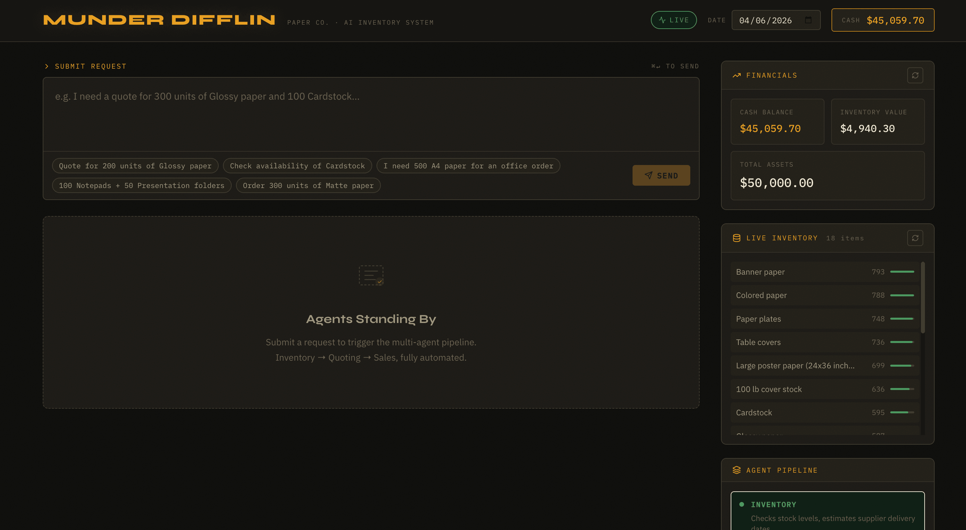Use suggestion '100 Notepads + 50 Presentation folders'

(x=142, y=185)
